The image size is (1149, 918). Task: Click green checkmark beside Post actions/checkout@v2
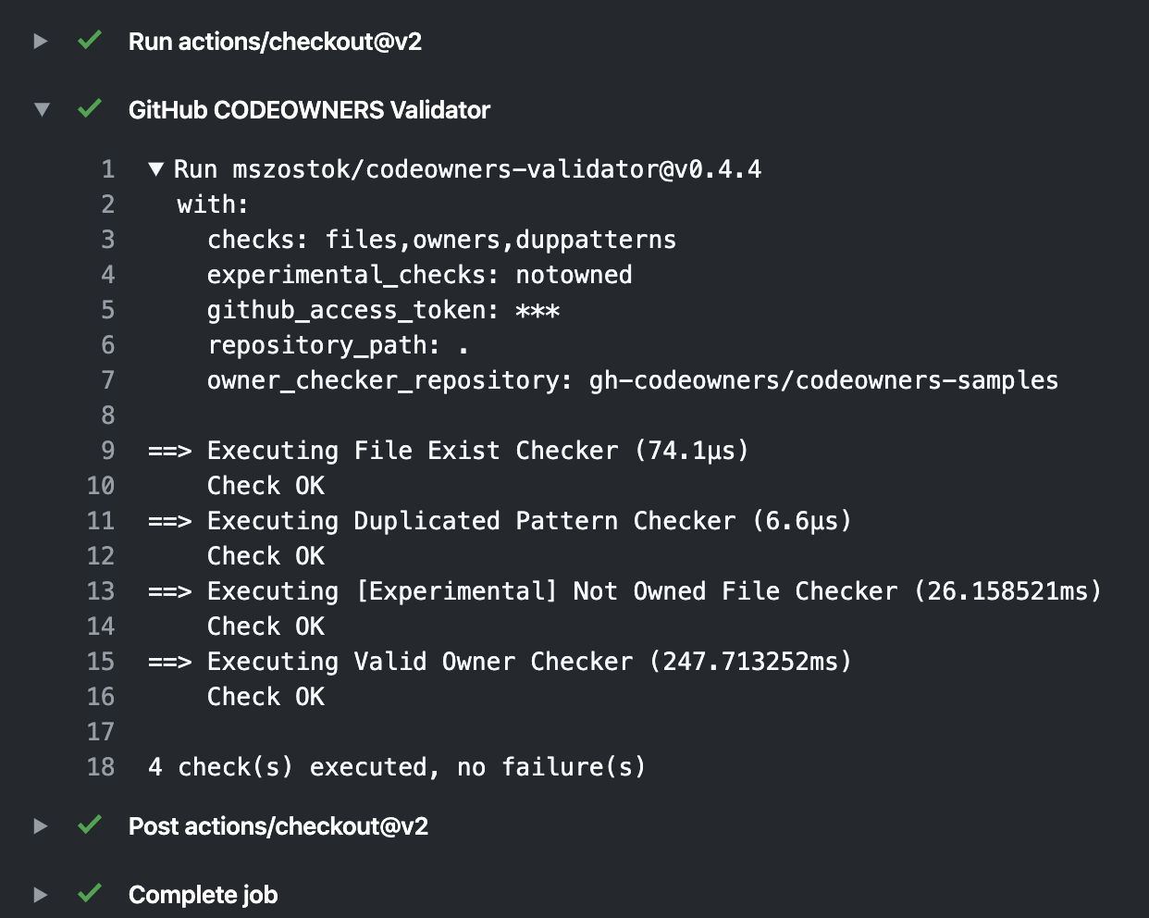point(90,825)
